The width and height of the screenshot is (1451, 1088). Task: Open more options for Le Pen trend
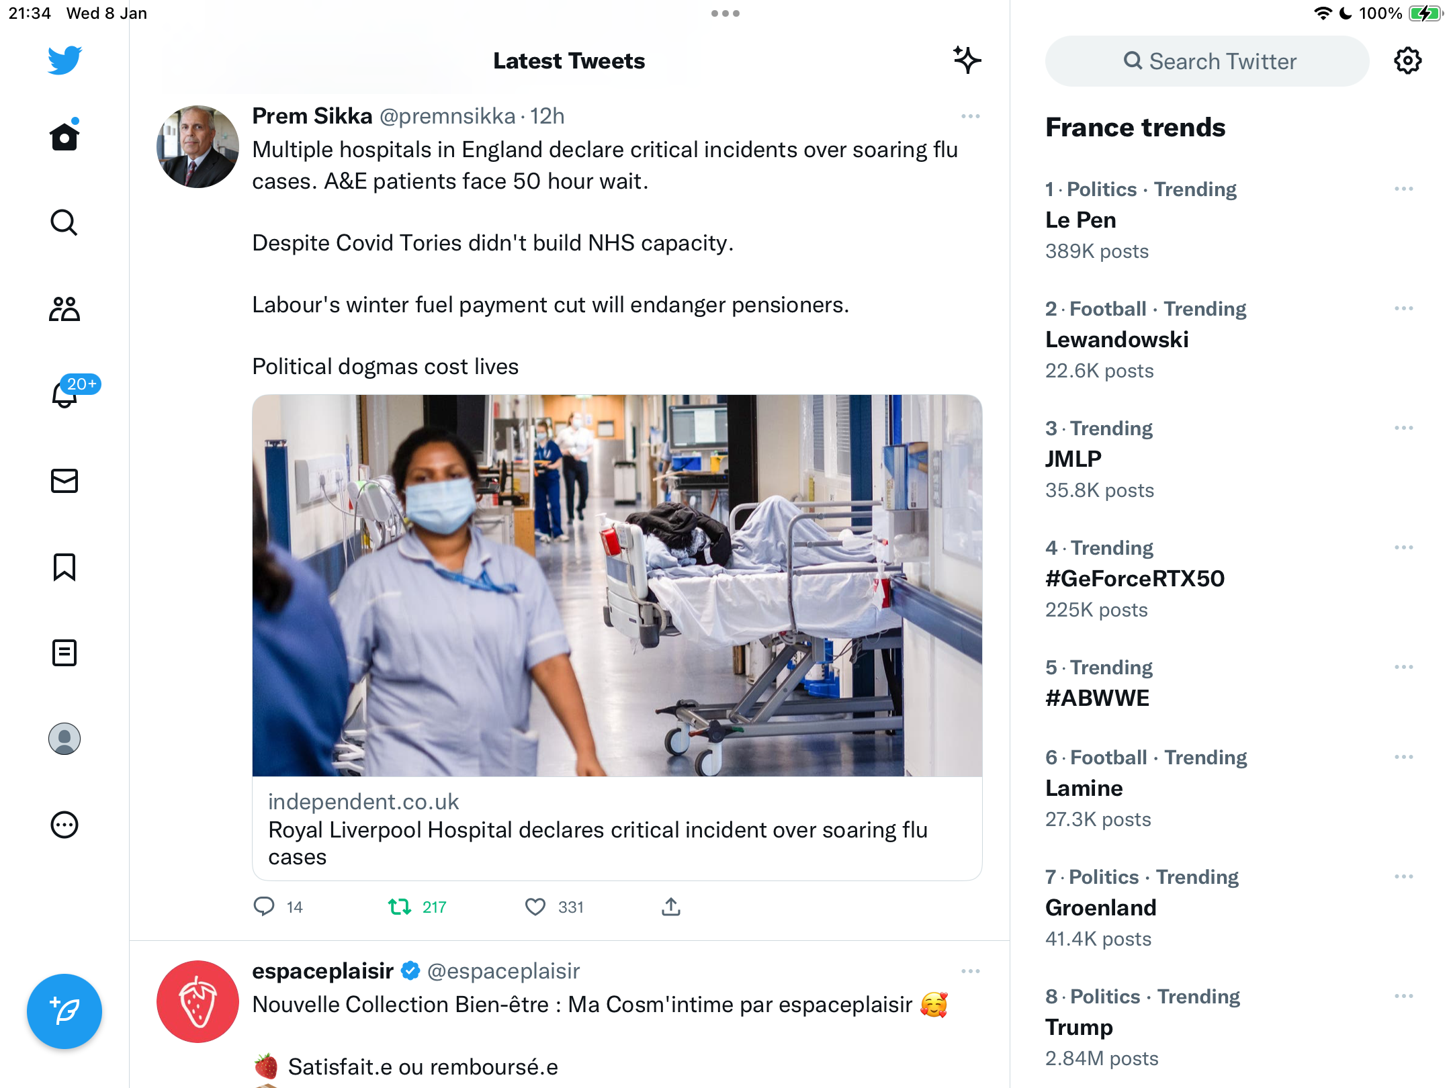1404,189
